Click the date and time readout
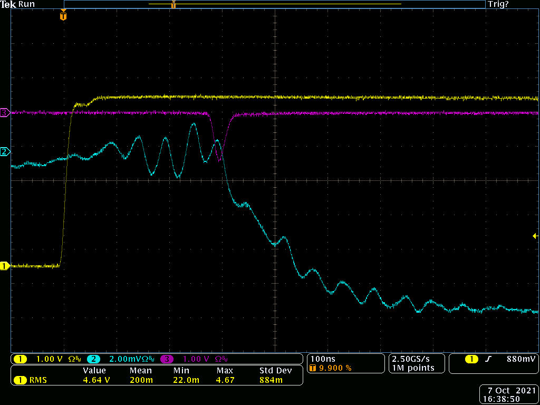The width and height of the screenshot is (540, 405). (508, 394)
